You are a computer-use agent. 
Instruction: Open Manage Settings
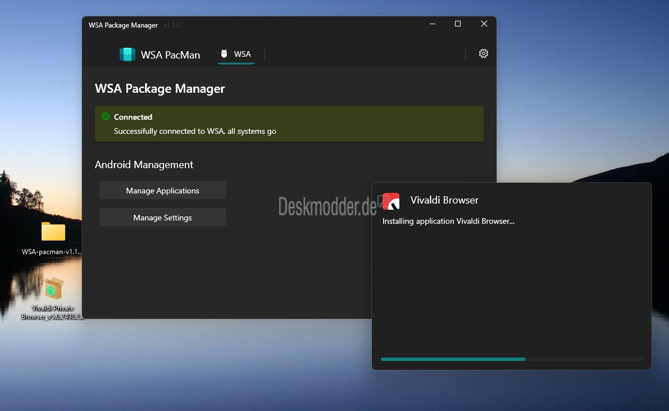click(162, 218)
